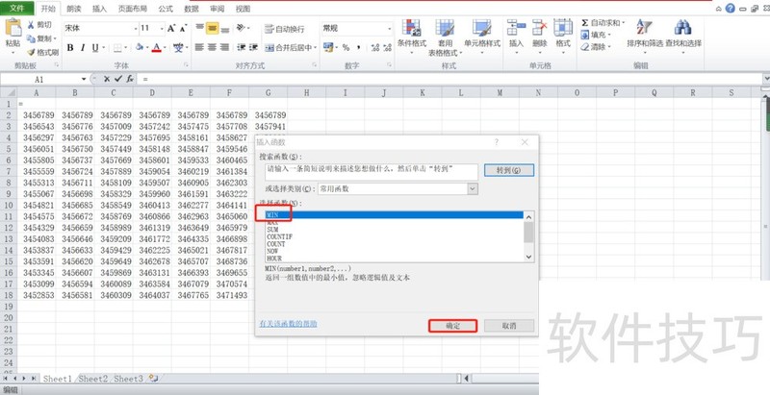The image size is (770, 395).
Task: Toggle Italic formatting
Action: coord(84,47)
